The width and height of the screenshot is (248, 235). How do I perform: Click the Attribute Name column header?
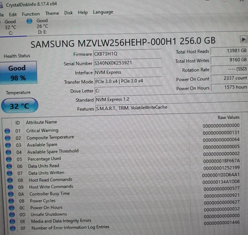point(41,122)
